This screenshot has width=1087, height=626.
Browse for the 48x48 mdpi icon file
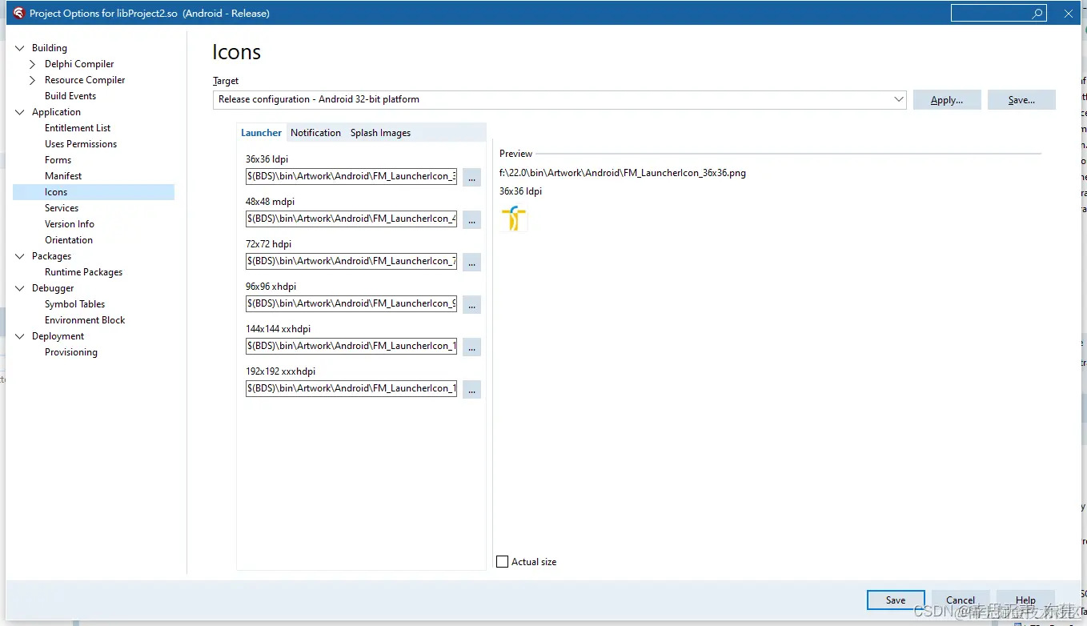coord(471,219)
